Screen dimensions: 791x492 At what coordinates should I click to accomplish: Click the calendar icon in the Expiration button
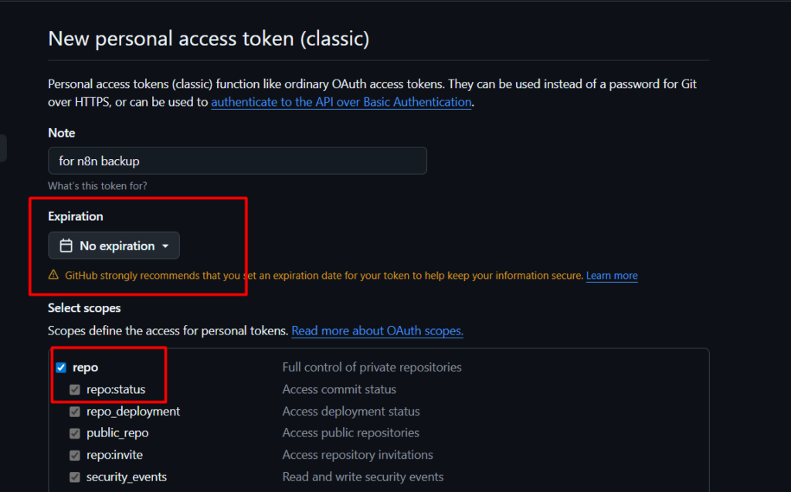coord(66,246)
